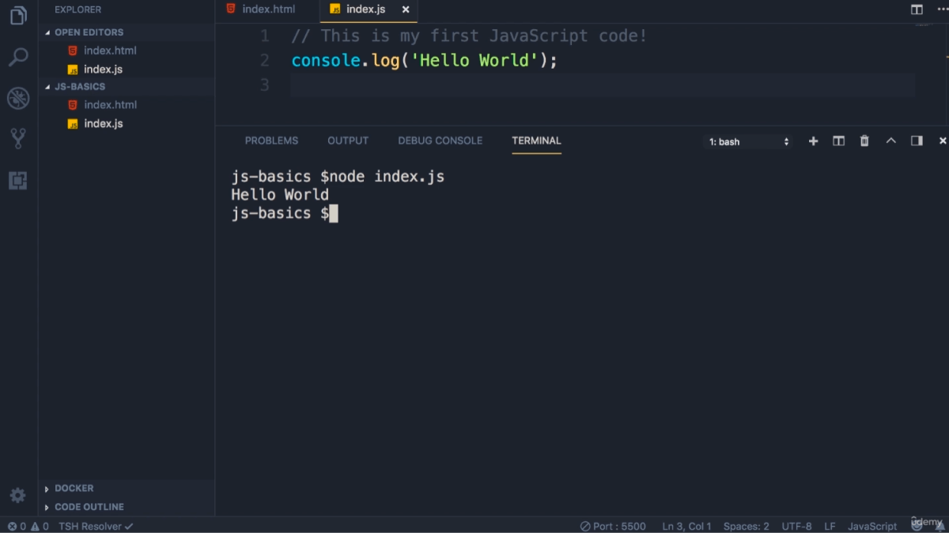Screen dimensions: 949x533
Task: Open the DEBUG CONSOLE panel tab
Action: pos(440,141)
